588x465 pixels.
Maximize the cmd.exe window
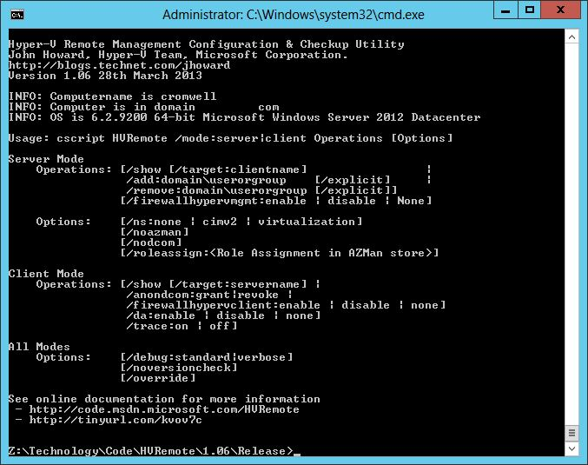pyautogui.click(x=530, y=10)
